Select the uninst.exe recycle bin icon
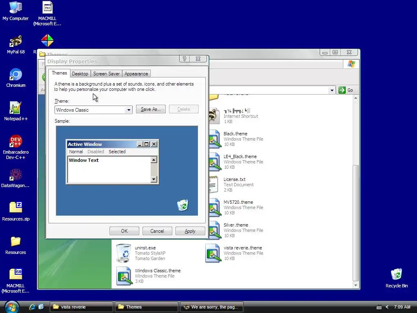The width and height of the screenshot is (417, 313). pos(124,253)
